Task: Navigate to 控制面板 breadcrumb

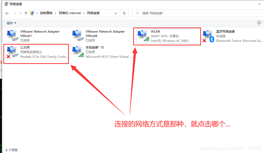Action: click(x=46, y=13)
